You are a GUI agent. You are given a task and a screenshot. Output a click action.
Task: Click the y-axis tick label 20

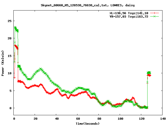click(9, 38)
